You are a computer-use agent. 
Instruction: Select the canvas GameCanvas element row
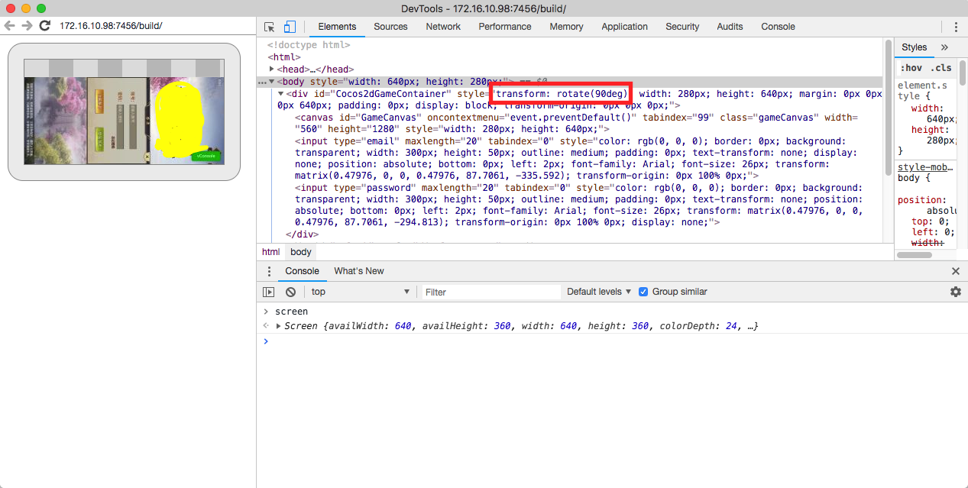[577, 123]
